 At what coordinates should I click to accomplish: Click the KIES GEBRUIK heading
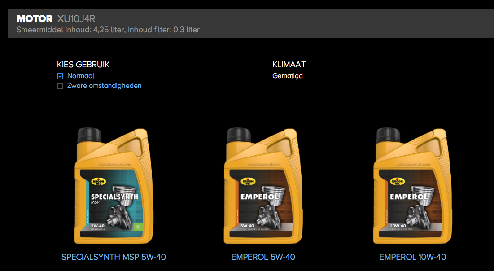pos(83,65)
